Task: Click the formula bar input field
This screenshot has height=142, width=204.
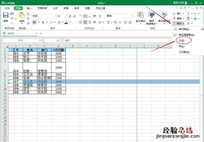Action: (x=115, y=41)
